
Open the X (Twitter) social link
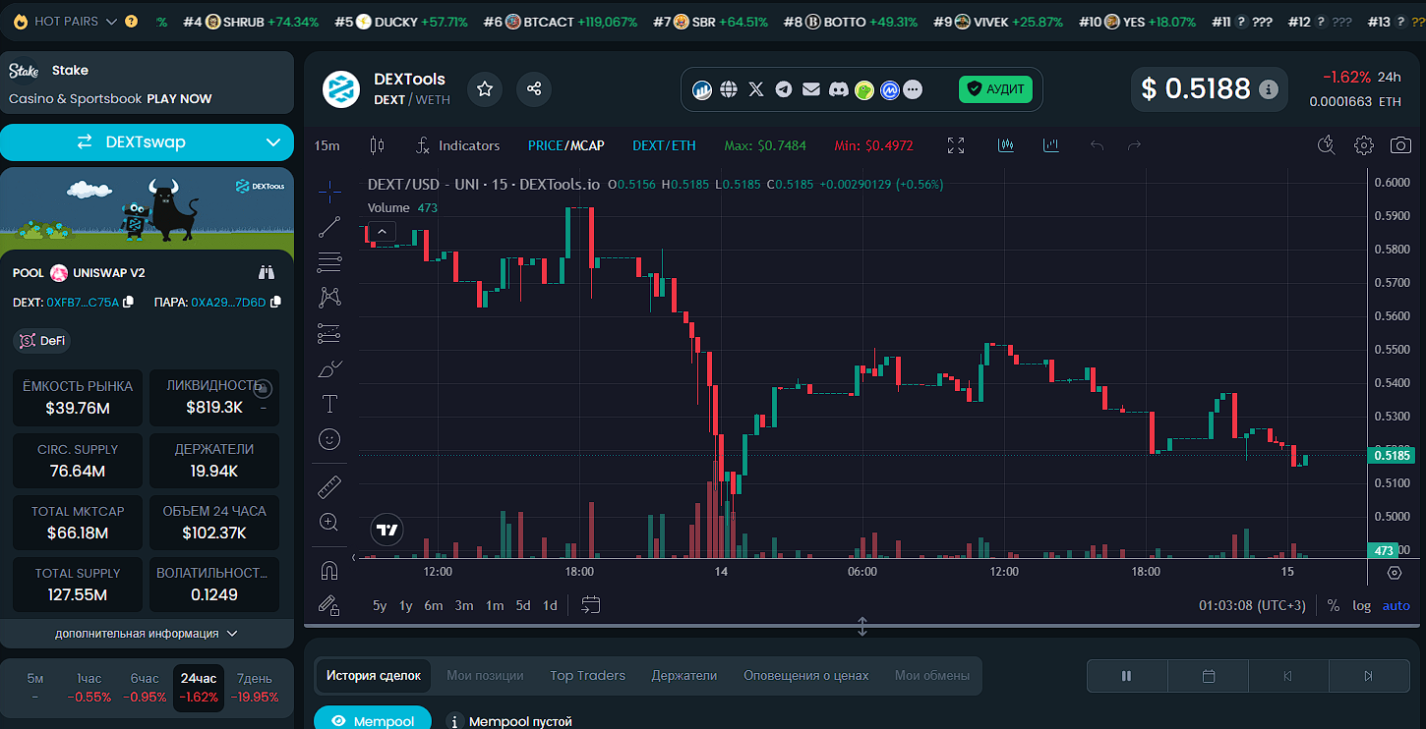pos(755,89)
